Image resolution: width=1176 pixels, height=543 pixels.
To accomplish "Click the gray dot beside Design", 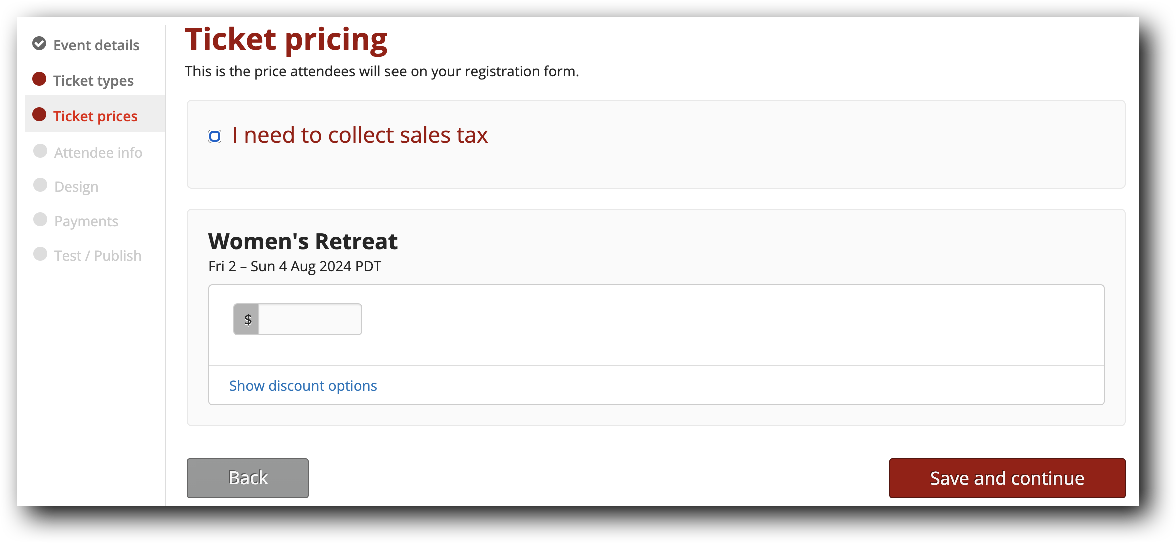I will pos(40,185).
